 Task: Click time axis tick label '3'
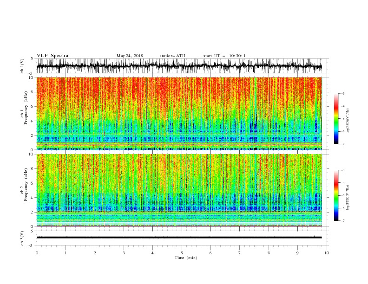click(124, 253)
